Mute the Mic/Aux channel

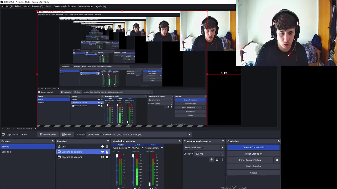pyautogui.click(x=135, y=188)
